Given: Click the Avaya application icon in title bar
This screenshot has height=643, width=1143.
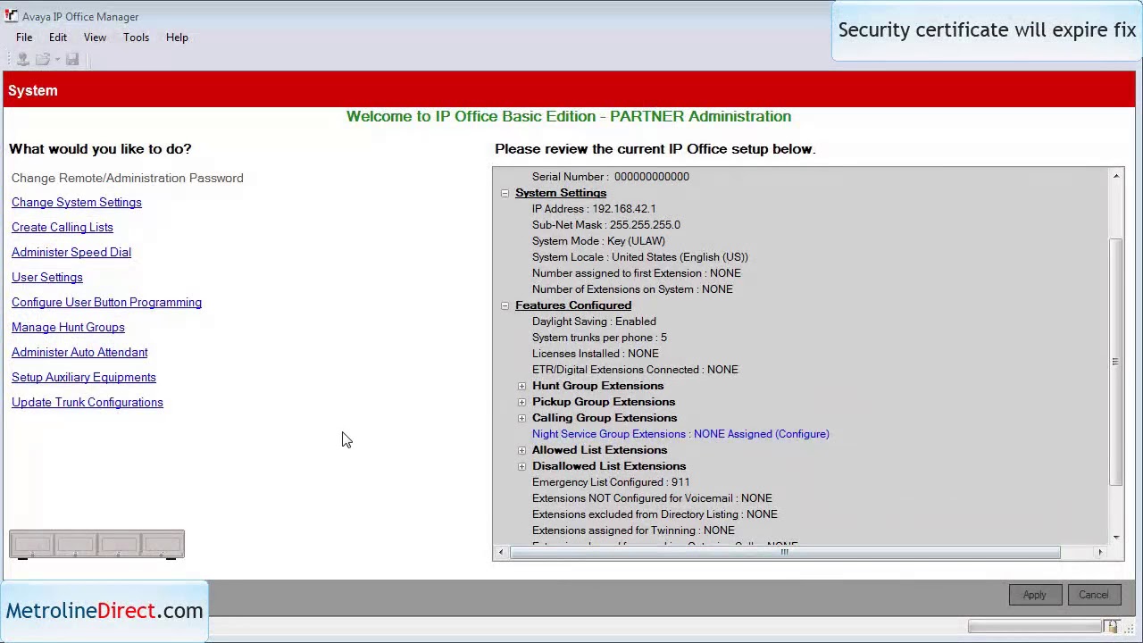Looking at the screenshot, I should 11,16.
